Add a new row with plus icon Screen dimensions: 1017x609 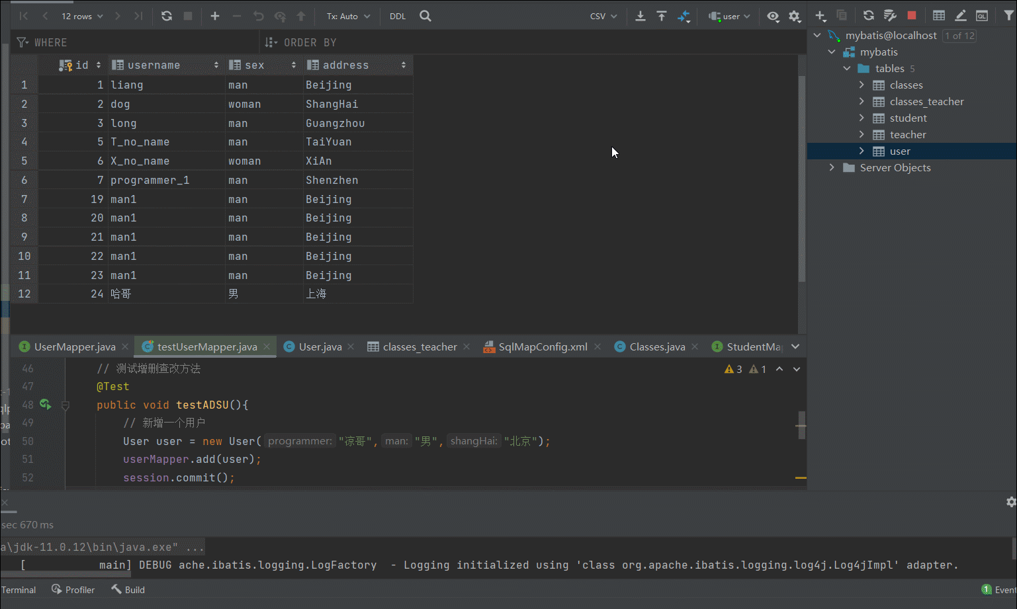click(215, 16)
